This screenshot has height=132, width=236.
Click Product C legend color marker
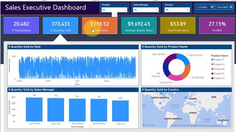(x=212, y=59)
